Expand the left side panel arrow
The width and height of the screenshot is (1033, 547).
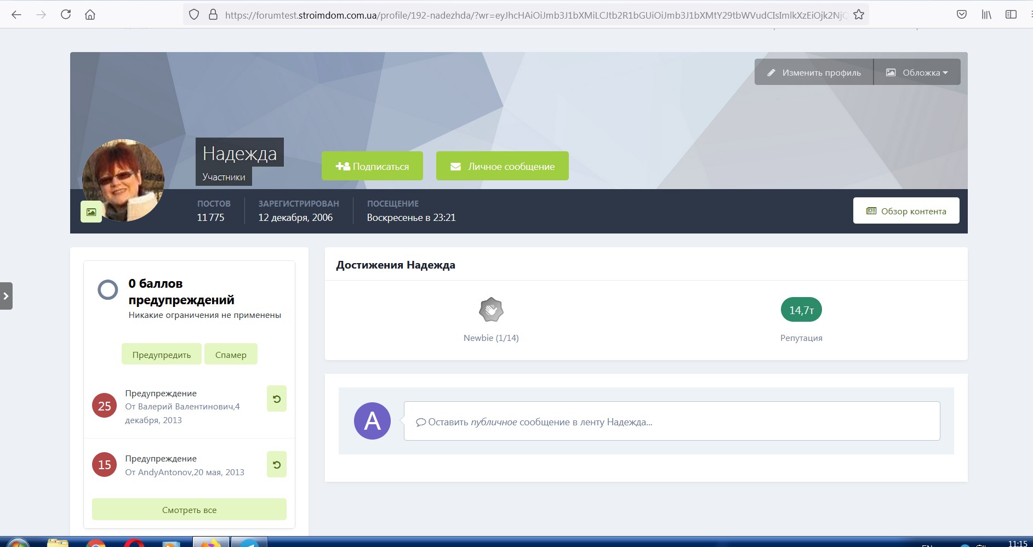(x=6, y=296)
